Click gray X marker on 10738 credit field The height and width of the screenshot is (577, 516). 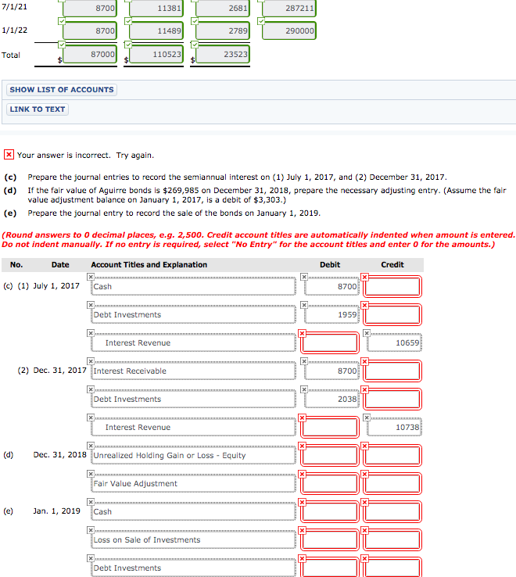[367, 418]
